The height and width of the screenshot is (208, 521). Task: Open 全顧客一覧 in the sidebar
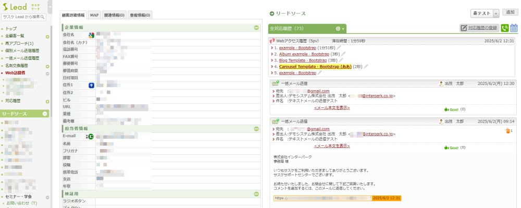pyautogui.click(x=15, y=36)
